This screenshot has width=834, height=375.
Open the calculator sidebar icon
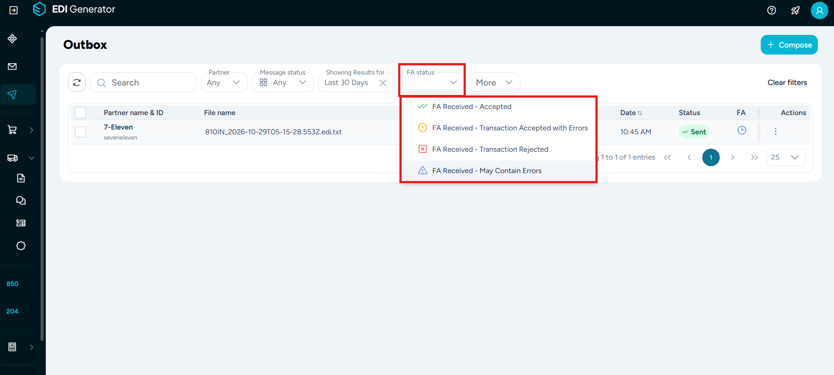click(x=12, y=347)
